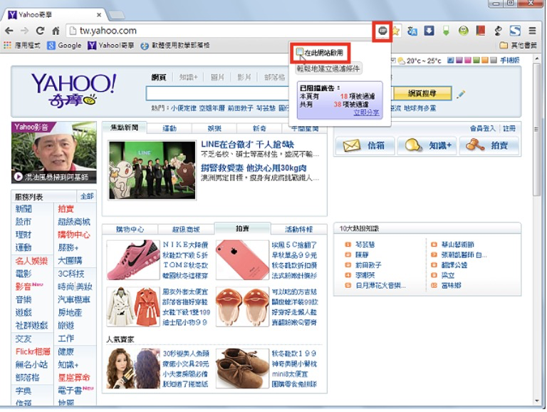Go to the browser home page

click(56, 31)
